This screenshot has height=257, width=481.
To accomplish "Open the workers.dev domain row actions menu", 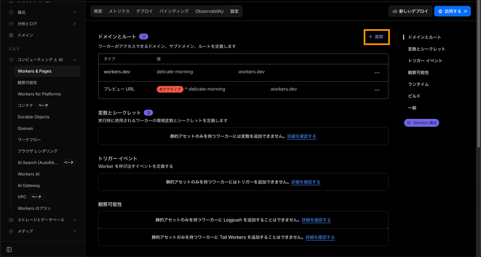I will point(377,72).
